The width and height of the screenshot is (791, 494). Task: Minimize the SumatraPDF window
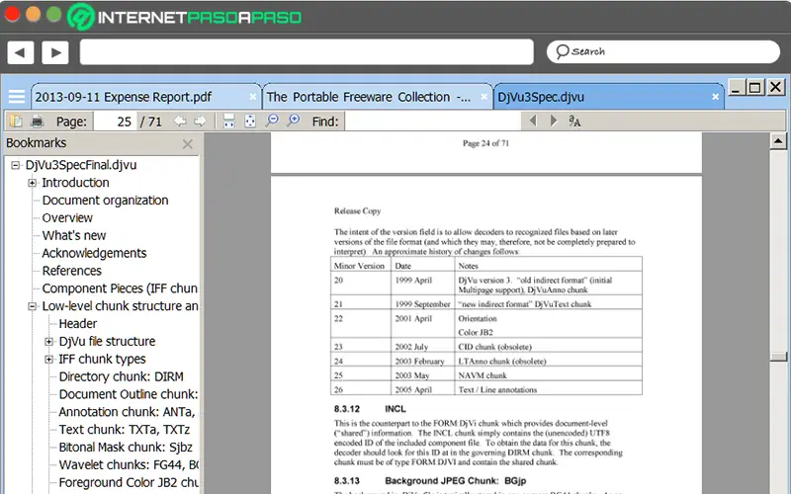(x=736, y=88)
